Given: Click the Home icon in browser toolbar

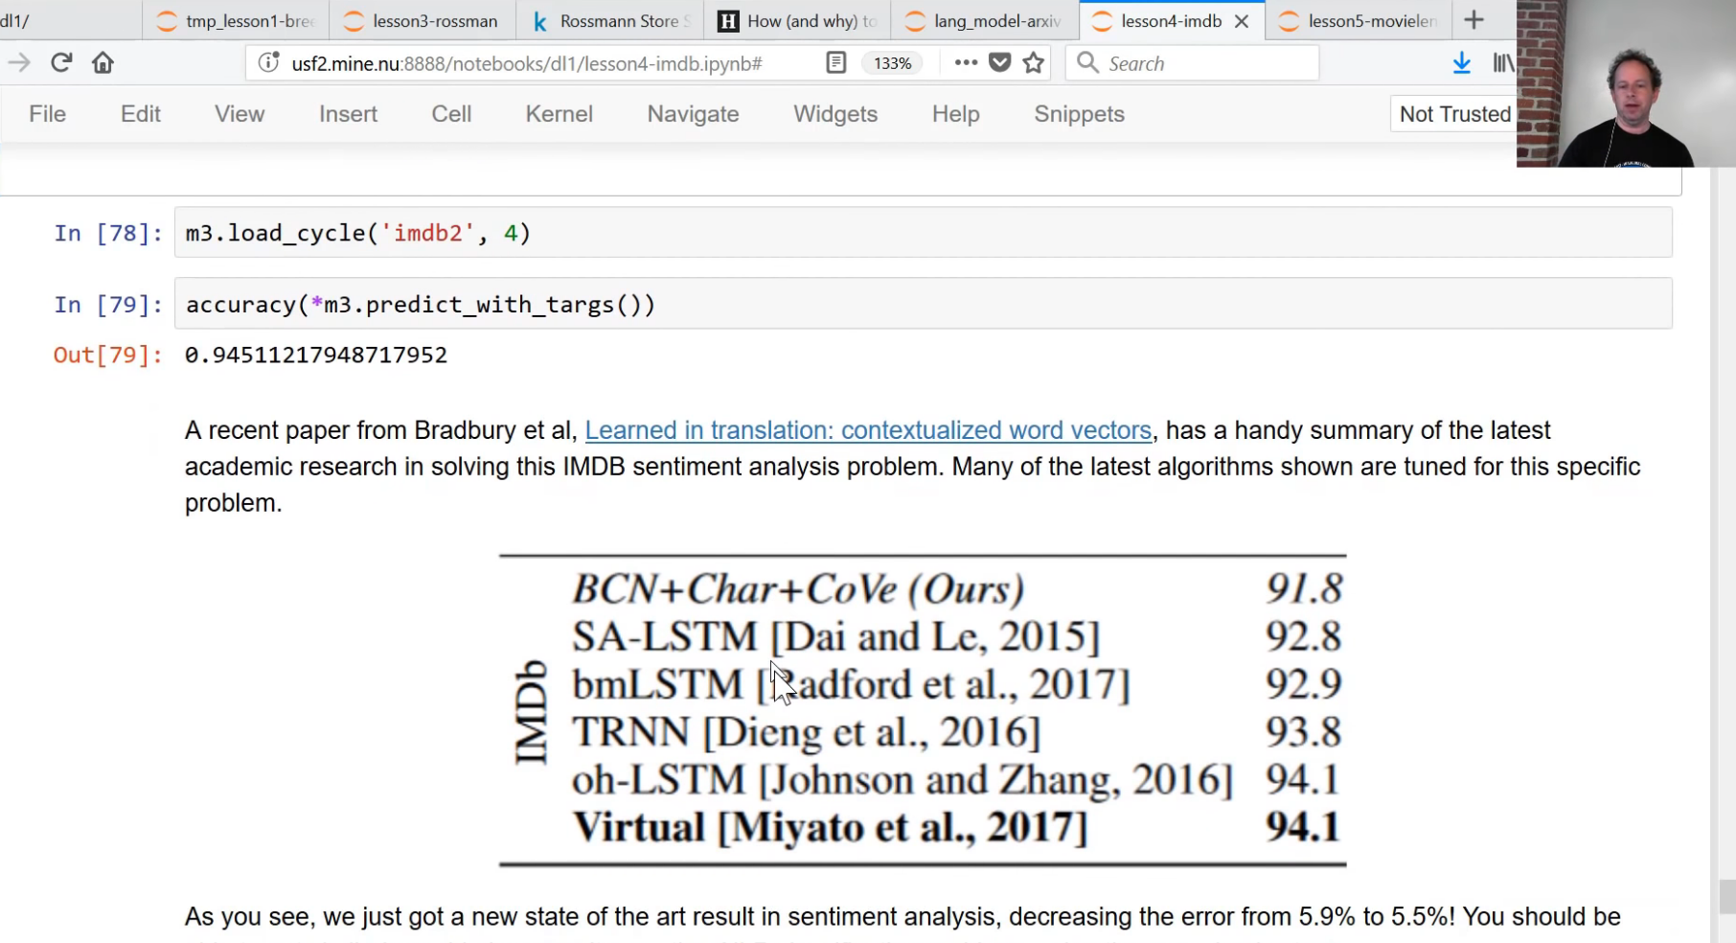Looking at the screenshot, I should (103, 63).
